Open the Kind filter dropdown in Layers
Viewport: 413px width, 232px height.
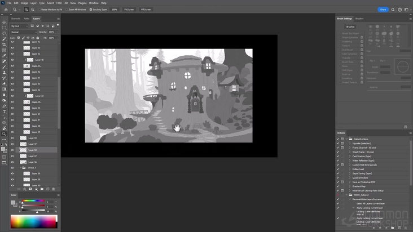pos(19,26)
